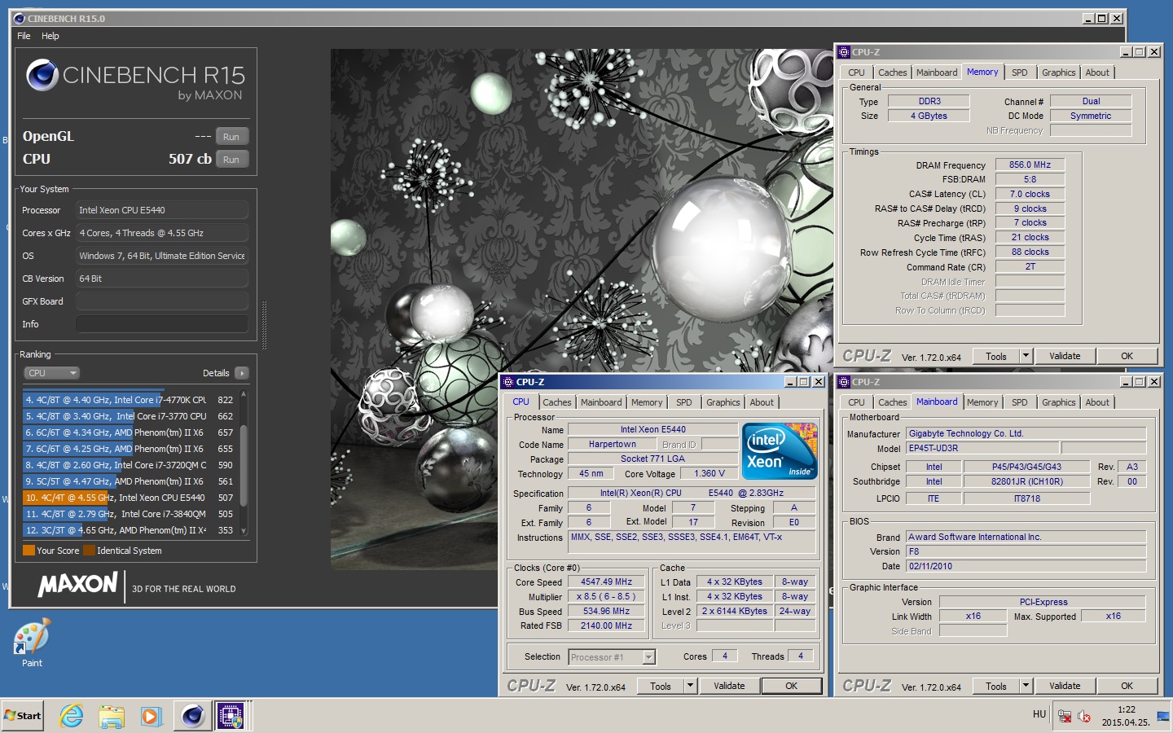Open the File menu in Cinebench

tap(24, 36)
